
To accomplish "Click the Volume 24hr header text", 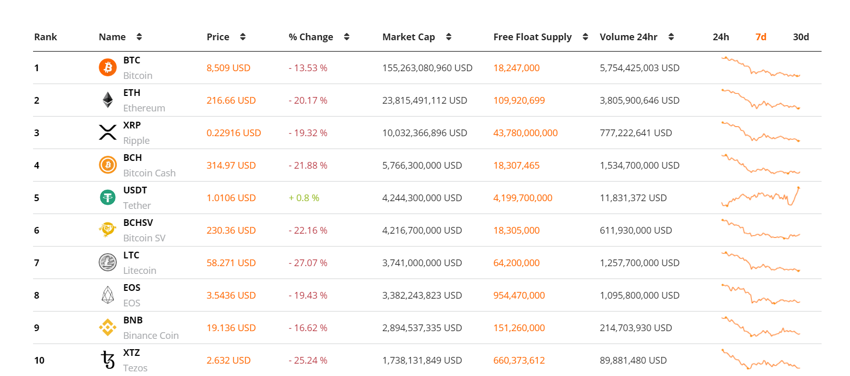I will click(x=628, y=37).
